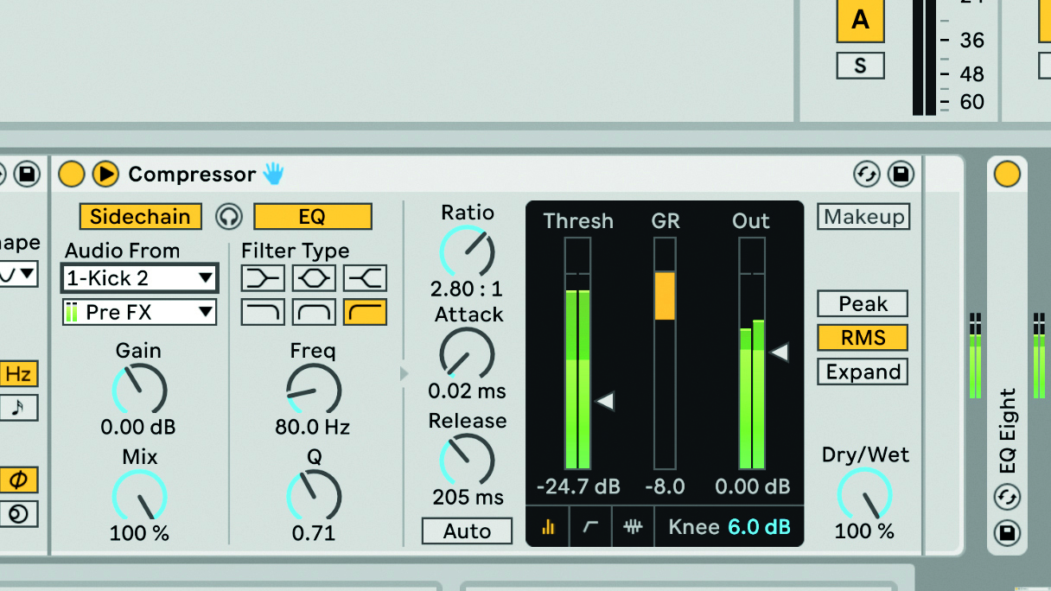Toggle the Hz mode button

tap(18, 374)
